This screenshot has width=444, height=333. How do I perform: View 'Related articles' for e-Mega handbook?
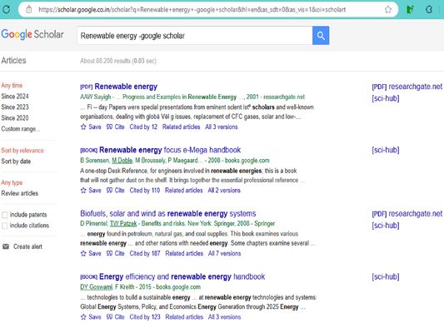click(x=184, y=190)
